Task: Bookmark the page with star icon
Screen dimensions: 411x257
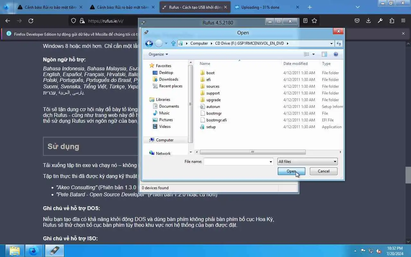Action: 314,21
